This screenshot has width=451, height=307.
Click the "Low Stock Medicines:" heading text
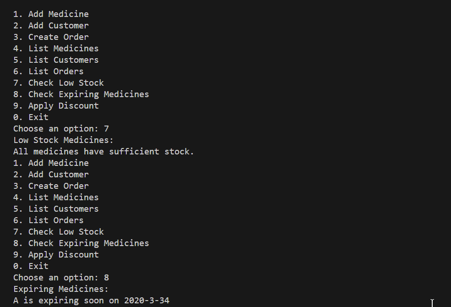point(63,140)
